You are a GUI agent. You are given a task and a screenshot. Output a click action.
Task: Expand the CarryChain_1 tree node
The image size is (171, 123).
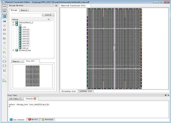[13, 22]
